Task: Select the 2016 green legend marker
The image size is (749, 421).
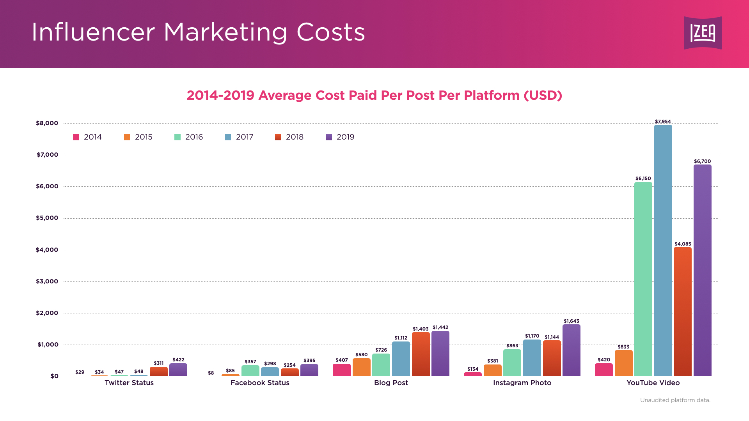Action: 177,137
